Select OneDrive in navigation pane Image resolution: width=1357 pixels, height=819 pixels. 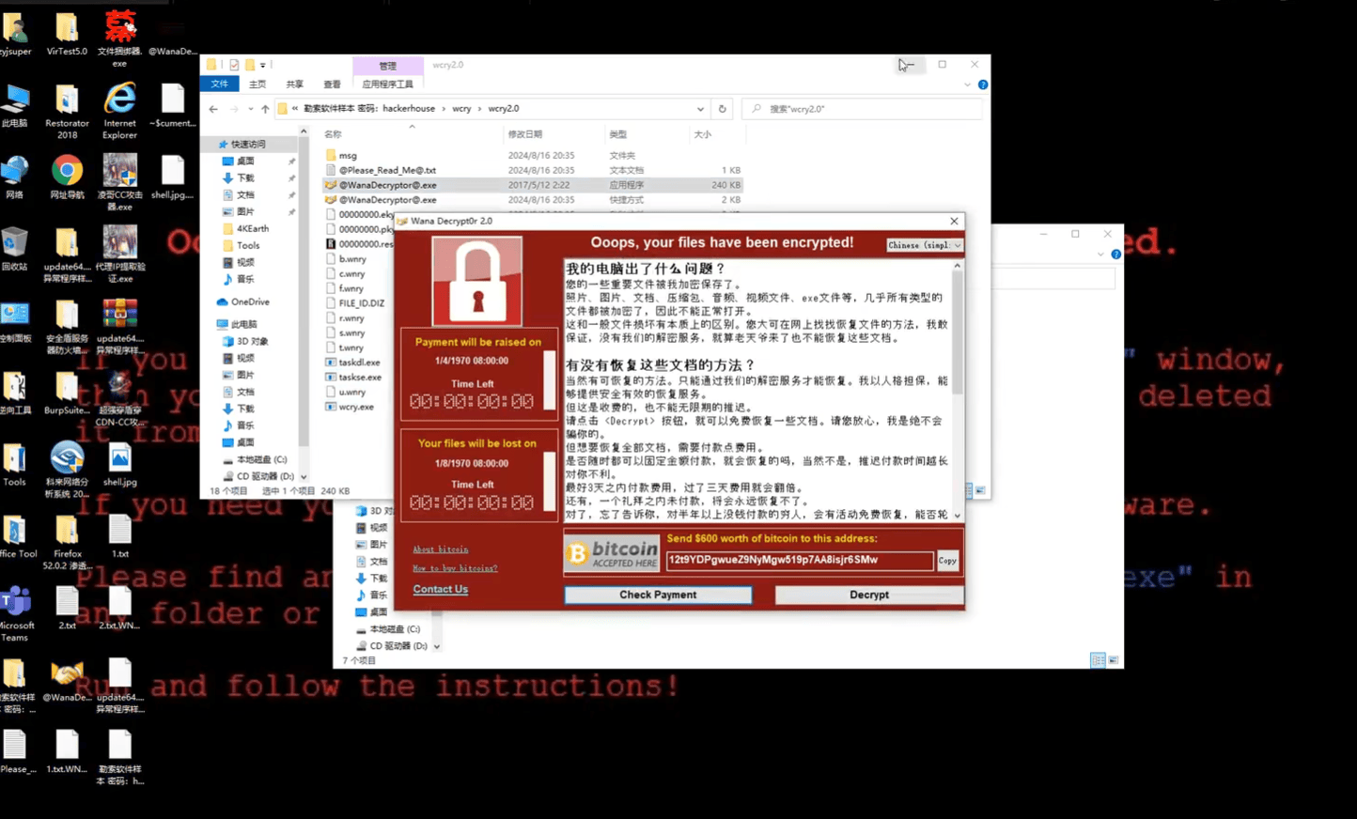(242, 301)
